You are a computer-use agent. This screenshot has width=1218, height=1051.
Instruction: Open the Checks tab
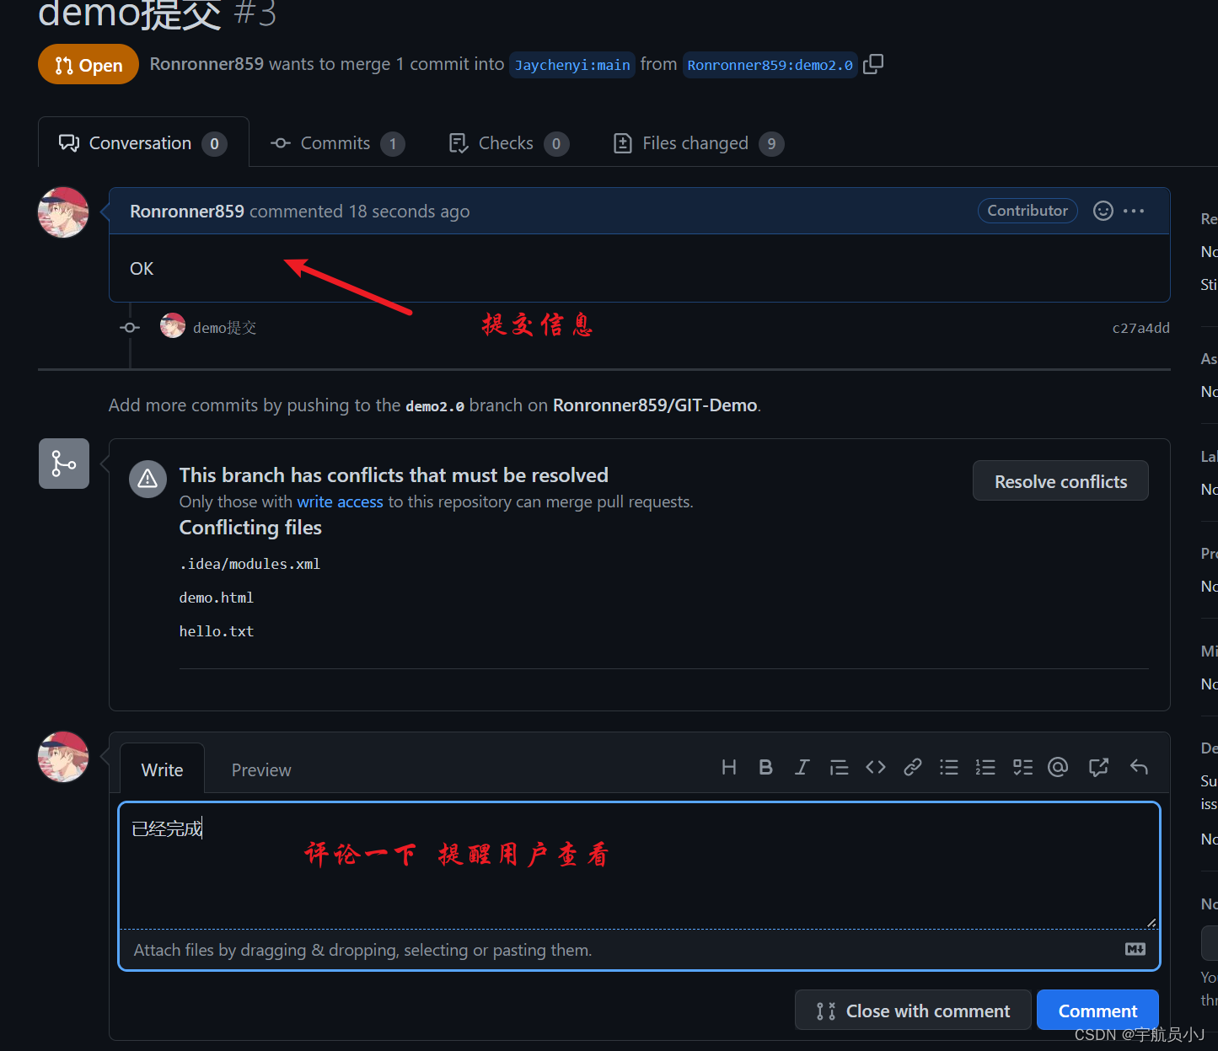[x=509, y=143]
